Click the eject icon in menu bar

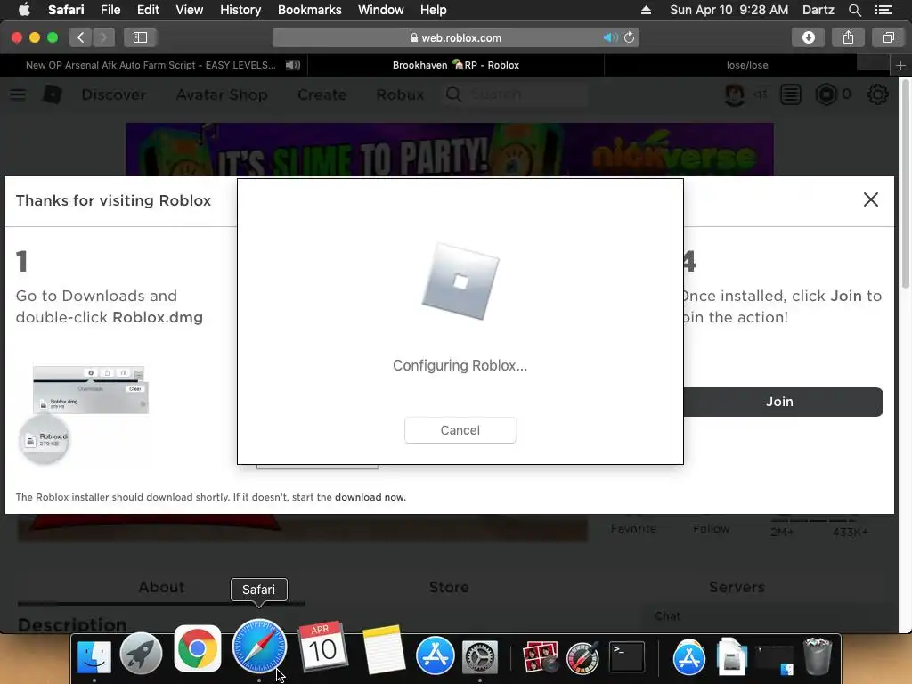point(646,10)
